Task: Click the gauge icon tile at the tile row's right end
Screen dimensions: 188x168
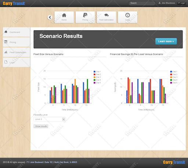Action: (x=127, y=17)
